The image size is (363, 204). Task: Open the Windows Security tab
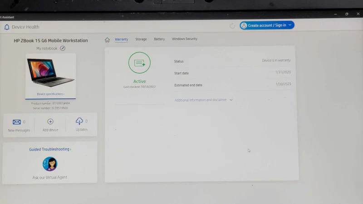pyautogui.click(x=185, y=39)
